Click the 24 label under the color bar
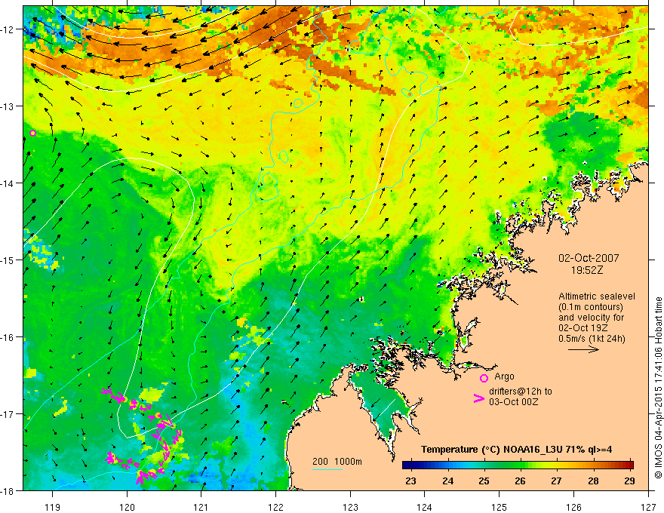Viewport: 664px width, 513px height. pyautogui.click(x=447, y=481)
